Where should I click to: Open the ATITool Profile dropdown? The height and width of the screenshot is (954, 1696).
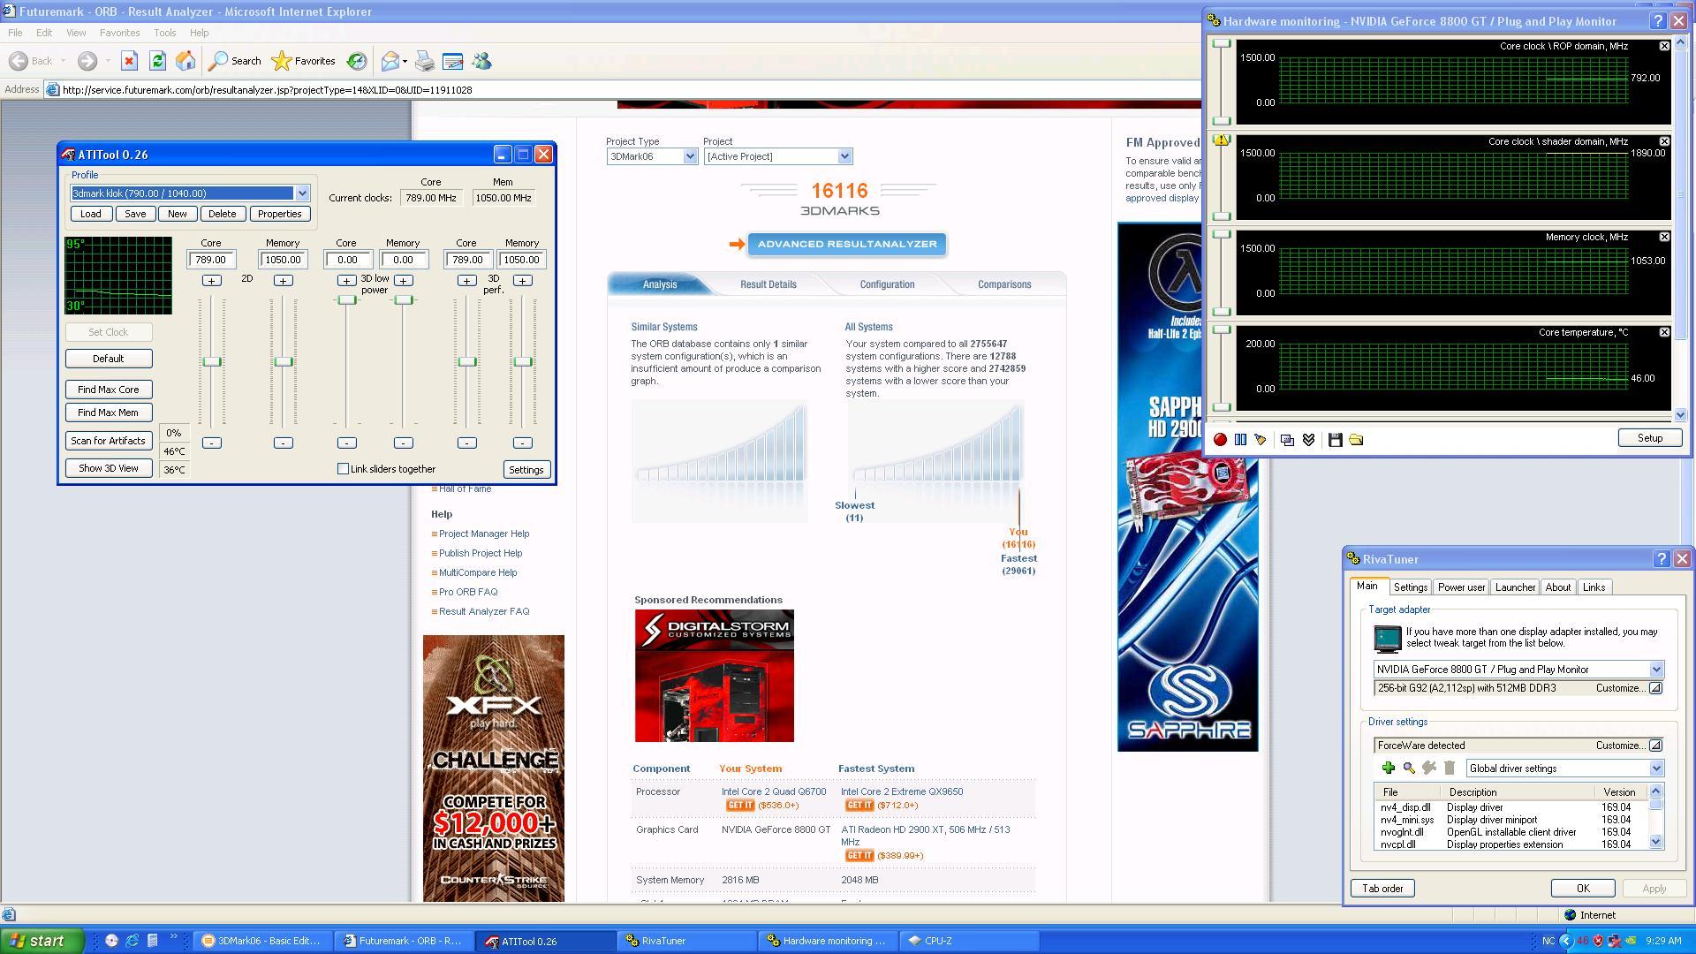[x=302, y=193]
